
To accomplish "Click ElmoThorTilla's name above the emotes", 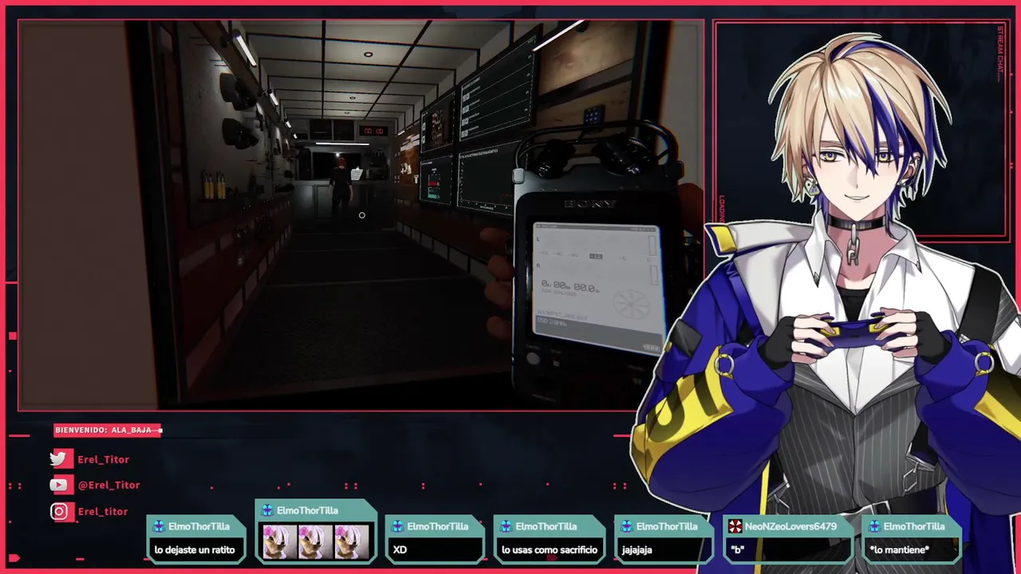I will tap(307, 510).
